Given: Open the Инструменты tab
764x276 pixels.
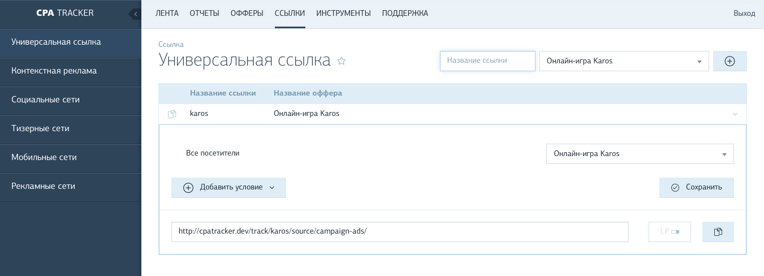Looking at the screenshot, I should click(343, 13).
